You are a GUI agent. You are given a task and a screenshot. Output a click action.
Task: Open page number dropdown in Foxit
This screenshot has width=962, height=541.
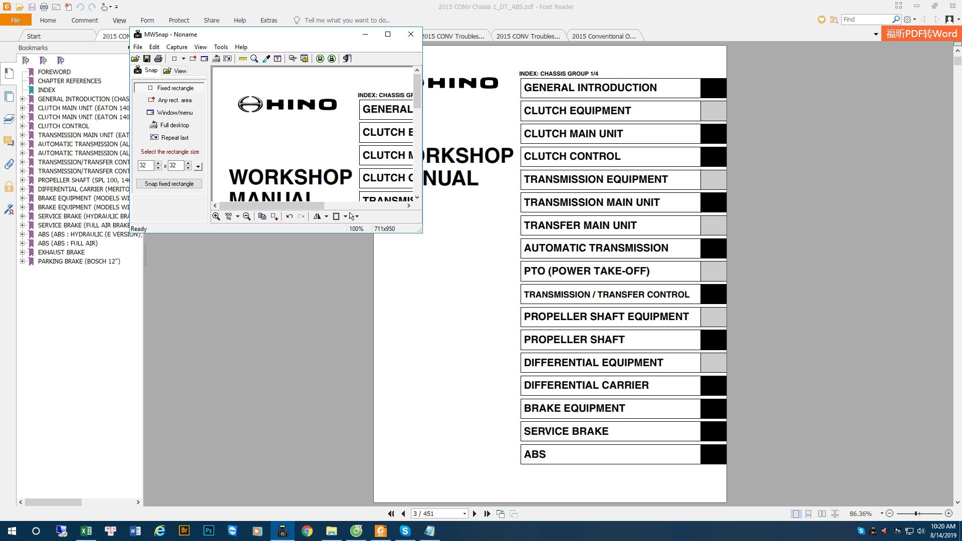click(464, 513)
